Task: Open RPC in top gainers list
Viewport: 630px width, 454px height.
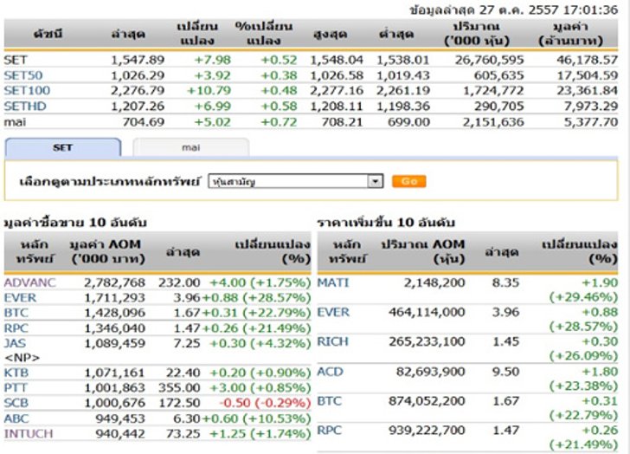Action: coord(329,431)
